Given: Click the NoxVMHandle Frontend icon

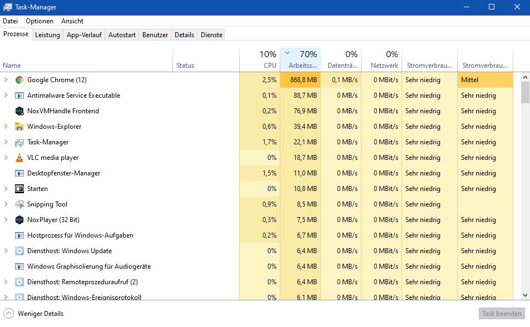Looking at the screenshot, I should click(19, 111).
